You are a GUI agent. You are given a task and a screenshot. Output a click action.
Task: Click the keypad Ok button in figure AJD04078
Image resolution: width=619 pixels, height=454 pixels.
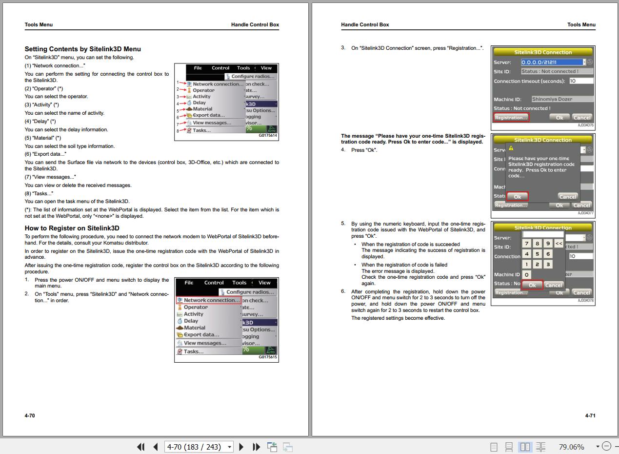(532, 285)
